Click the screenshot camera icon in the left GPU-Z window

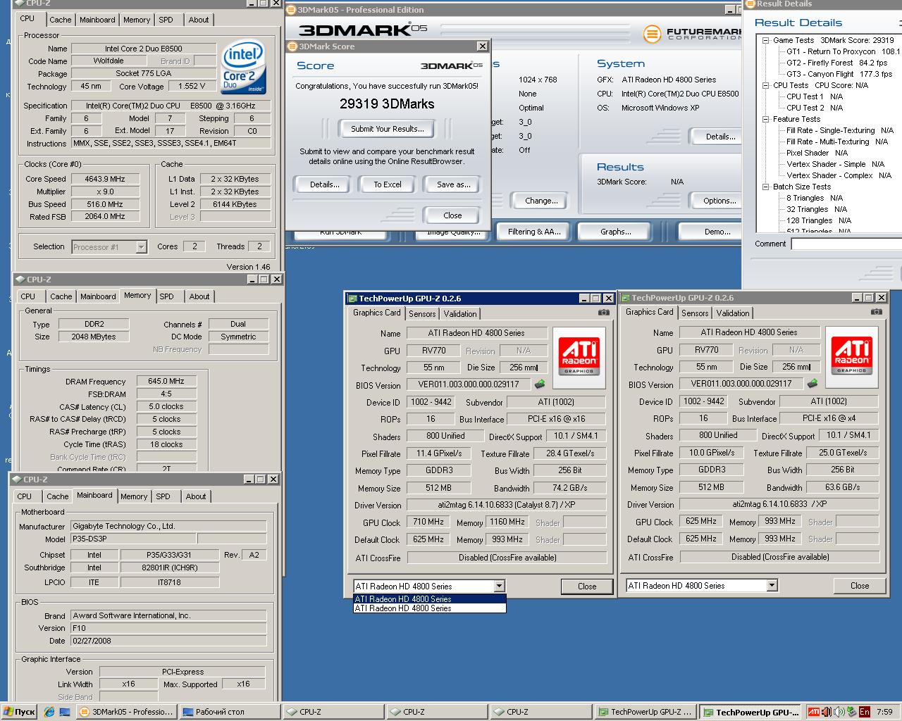(604, 312)
